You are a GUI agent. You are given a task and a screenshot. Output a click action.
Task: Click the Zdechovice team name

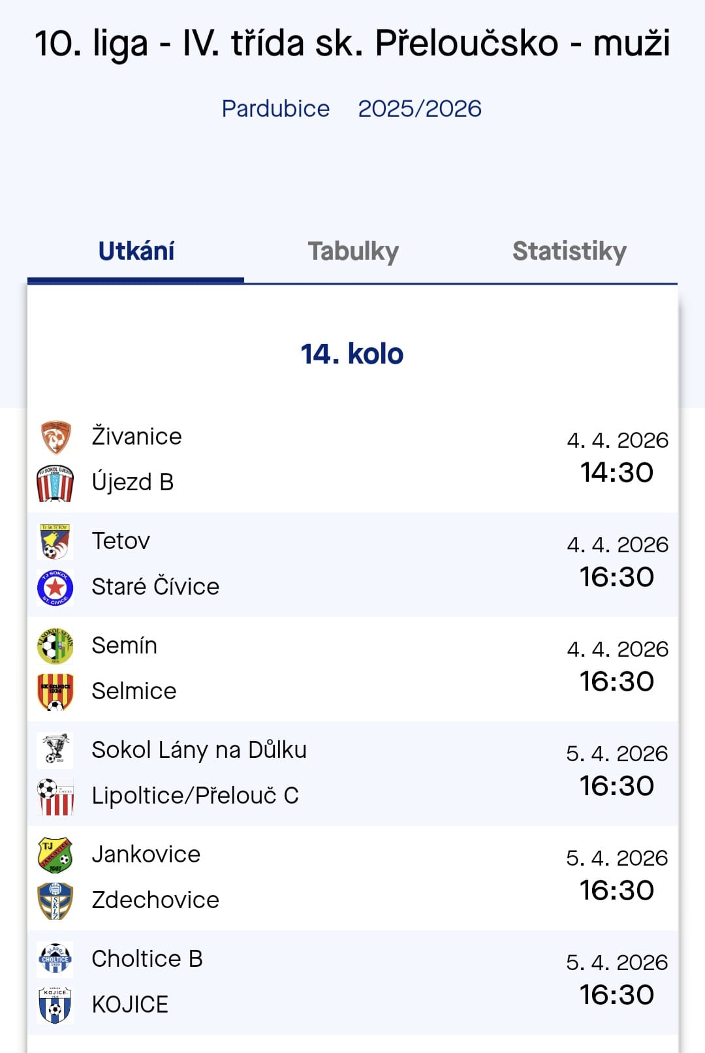point(155,900)
